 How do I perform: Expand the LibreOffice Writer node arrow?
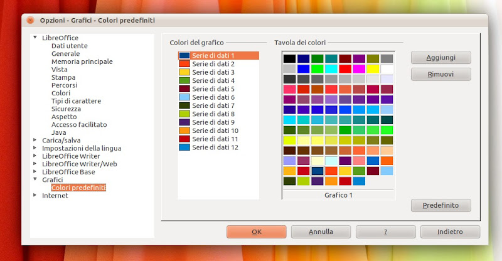tap(35, 156)
